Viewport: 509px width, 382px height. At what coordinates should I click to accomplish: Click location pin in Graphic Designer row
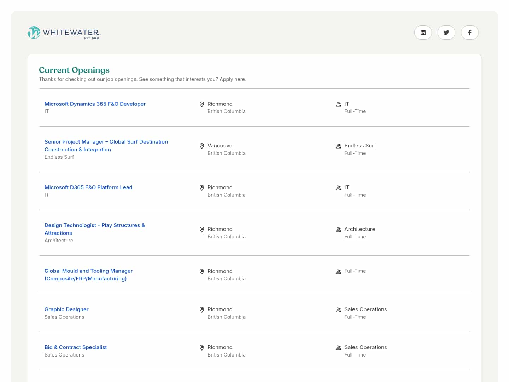(202, 310)
